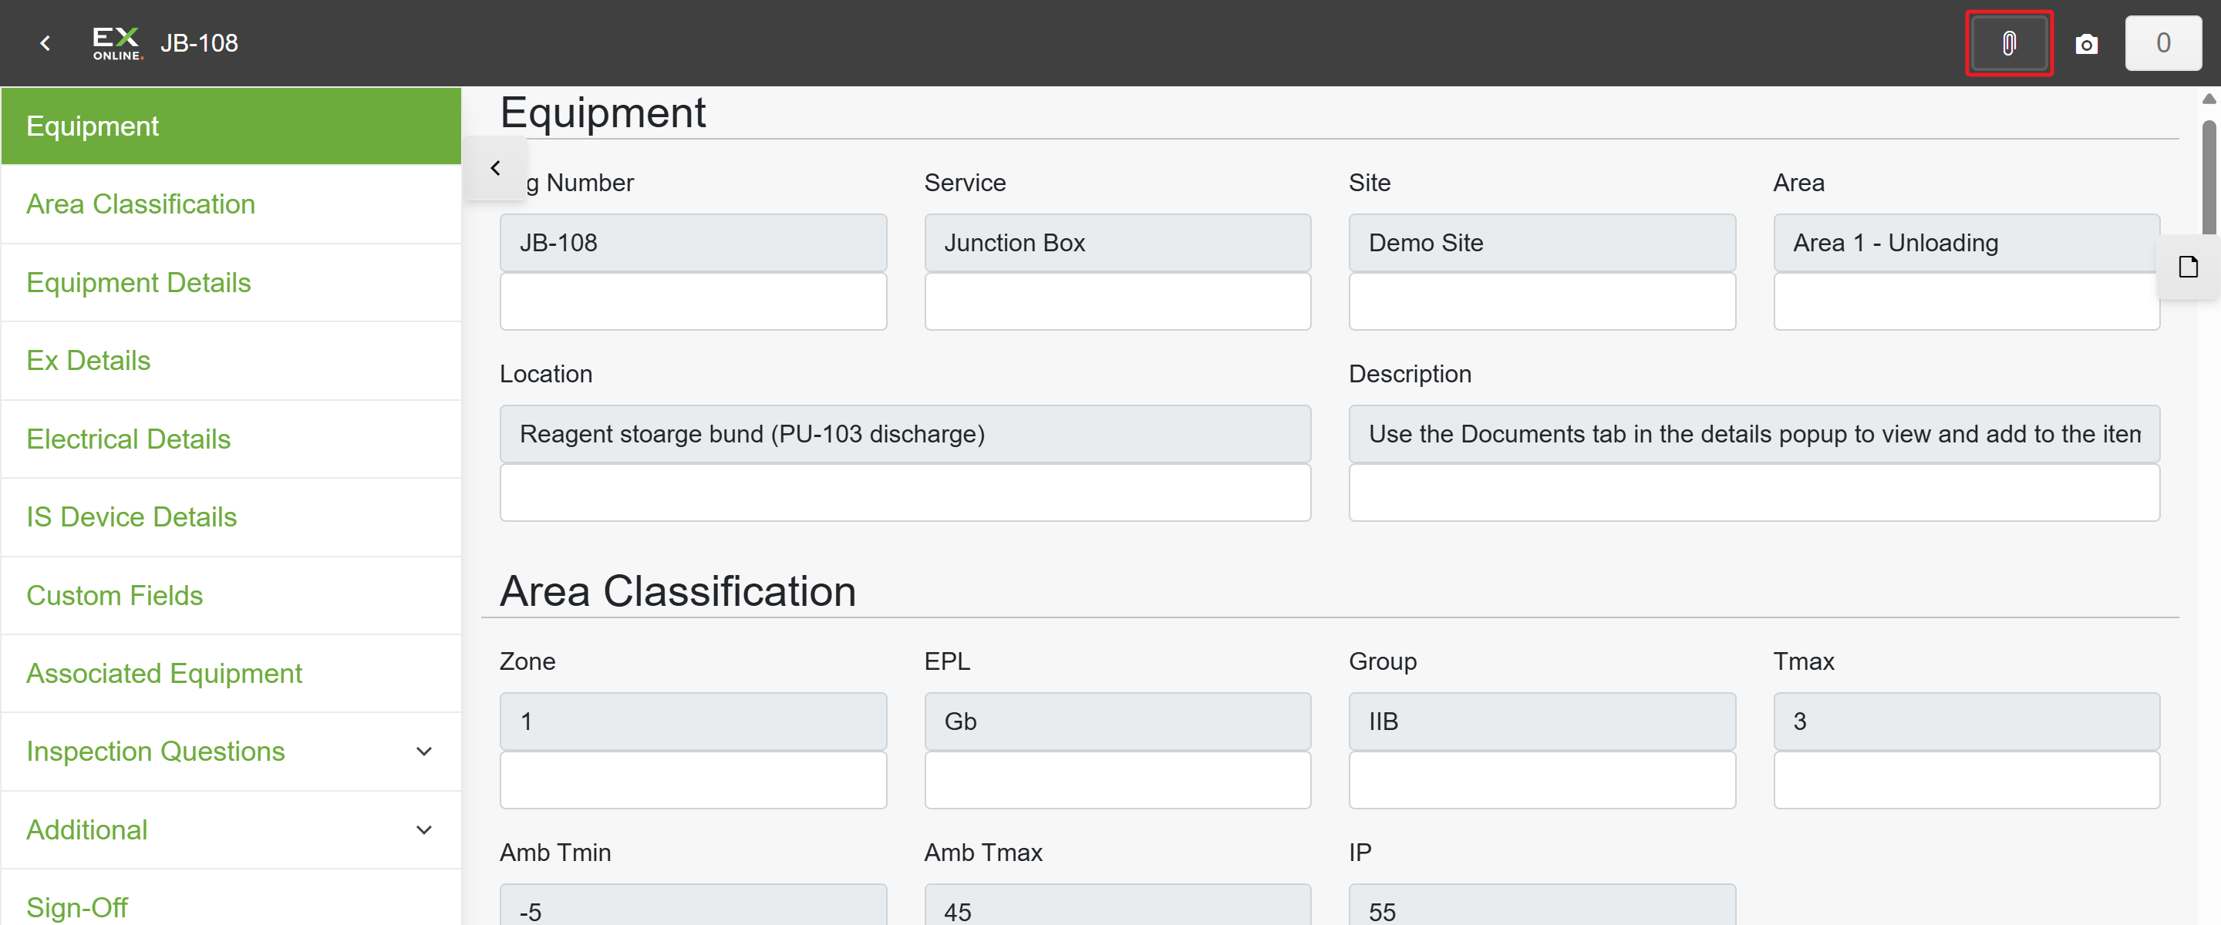Select the Equipment sidebar item
The height and width of the screenshot is (925, 2221).
click(x=231, y=126)
